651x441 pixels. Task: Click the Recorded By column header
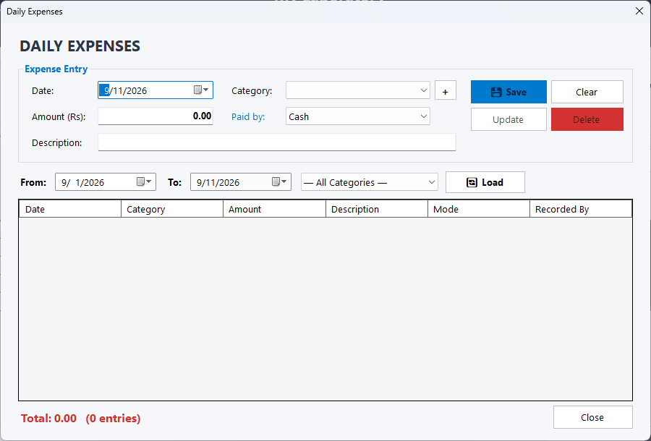click(x=581, y=209)
